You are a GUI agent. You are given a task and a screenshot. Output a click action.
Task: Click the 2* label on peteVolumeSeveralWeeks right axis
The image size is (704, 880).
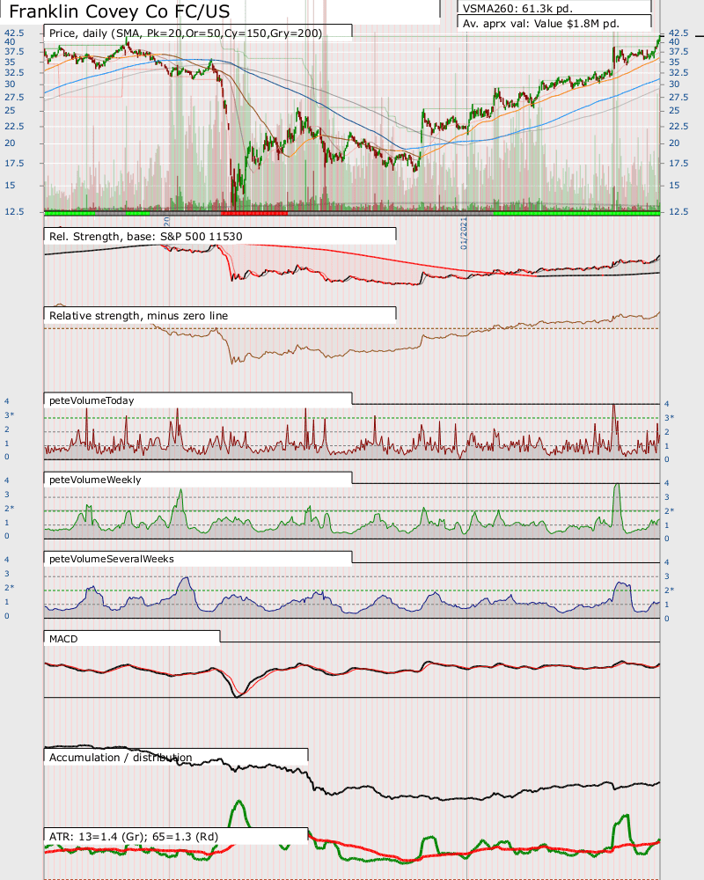click(669, 590)
